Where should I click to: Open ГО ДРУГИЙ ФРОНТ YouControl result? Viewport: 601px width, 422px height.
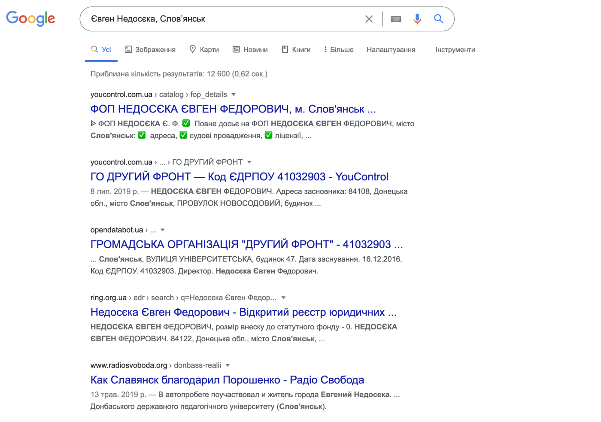tap(239, 177)
